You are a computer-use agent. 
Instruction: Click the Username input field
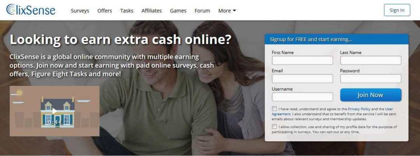(x=303, y=97)
